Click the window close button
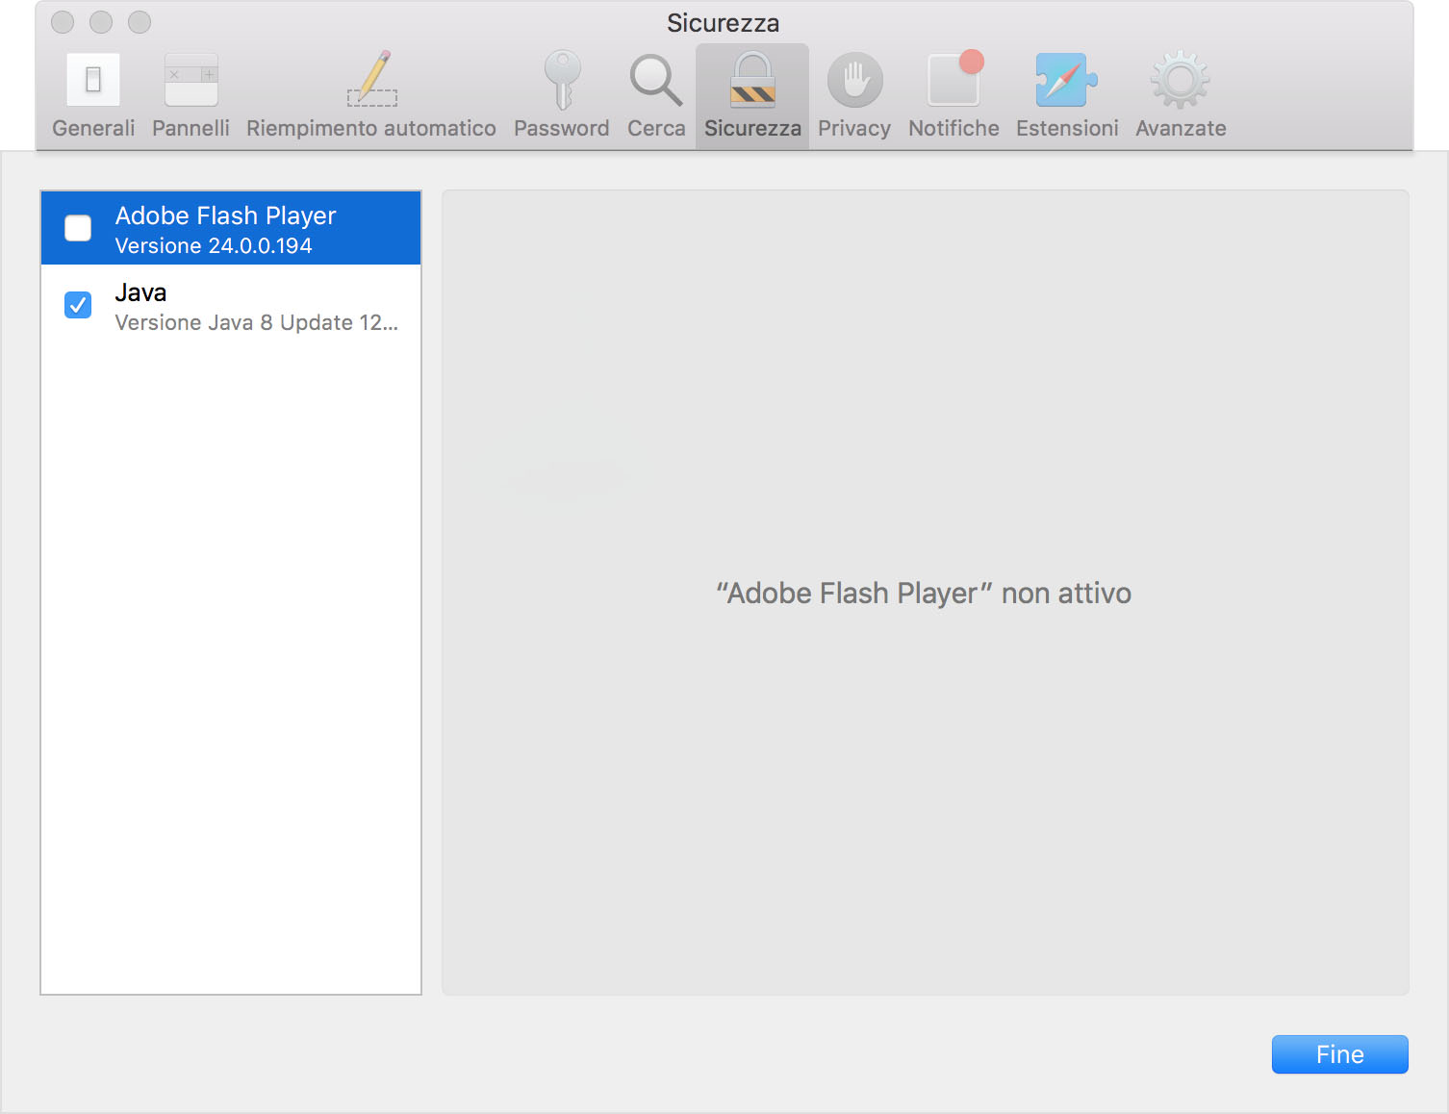1449x1114 pixels. click(63, 22)
